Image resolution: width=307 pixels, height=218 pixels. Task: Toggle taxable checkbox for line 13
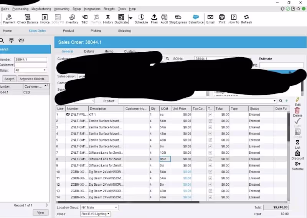[210, 191]
